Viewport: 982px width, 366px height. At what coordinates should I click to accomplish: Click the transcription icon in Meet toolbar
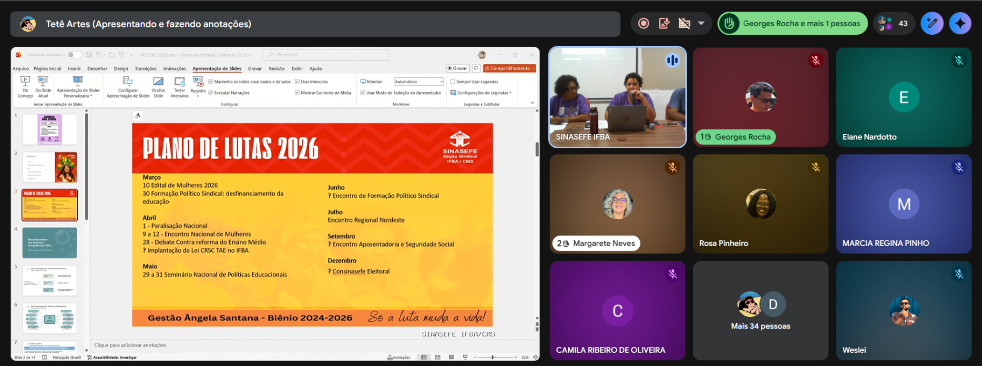664,23
